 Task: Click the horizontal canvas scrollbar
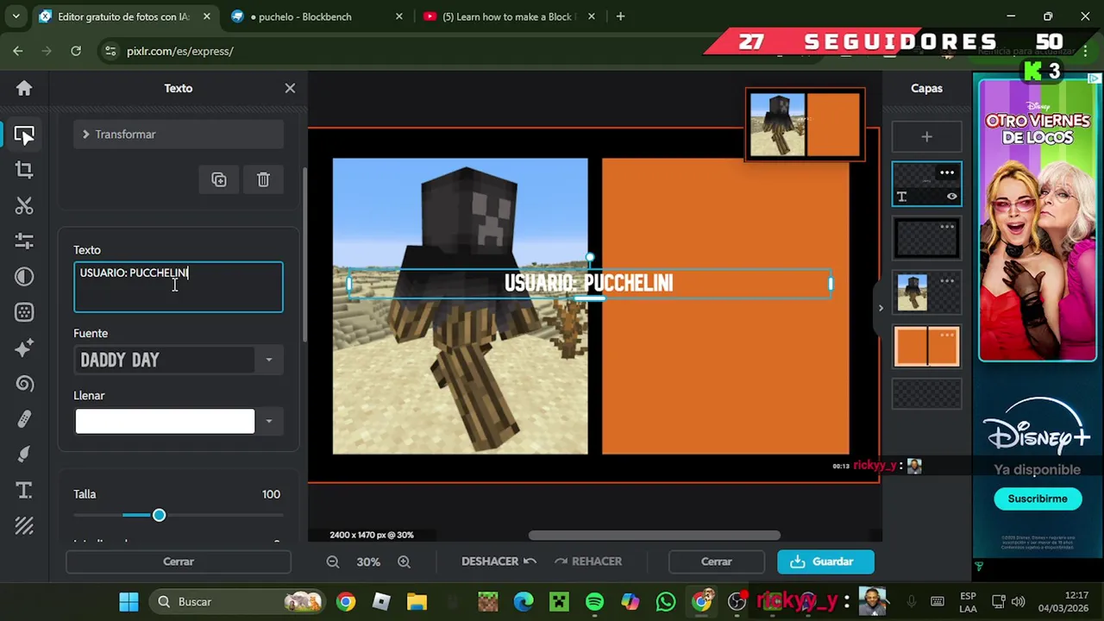point(654,536)
